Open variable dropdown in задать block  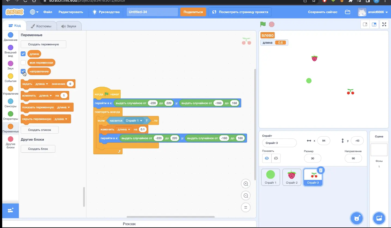tap(42, 84)
